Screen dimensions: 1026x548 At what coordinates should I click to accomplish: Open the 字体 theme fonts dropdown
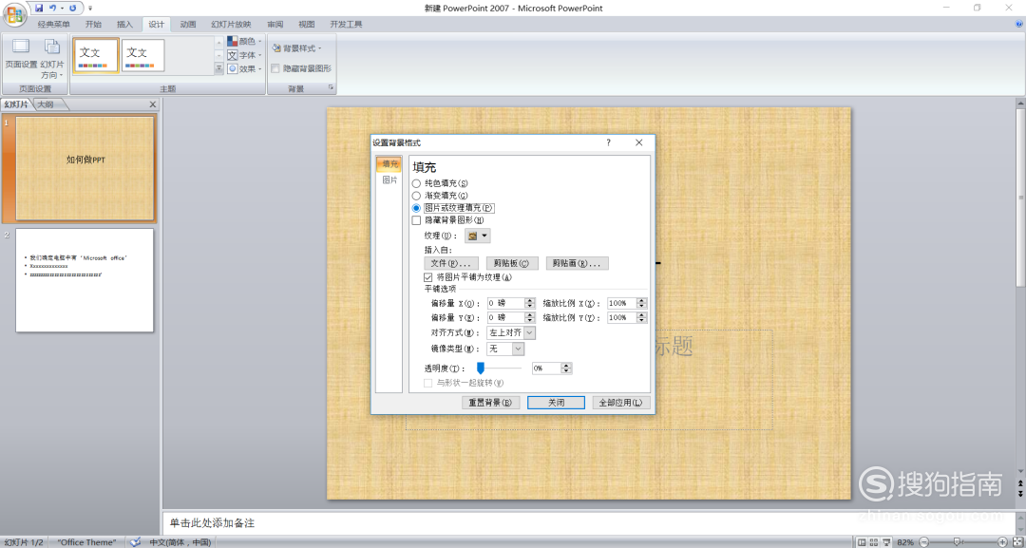coord(244,55)
